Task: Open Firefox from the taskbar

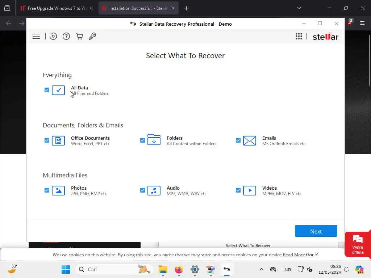Action: click(x=179, y=269)
